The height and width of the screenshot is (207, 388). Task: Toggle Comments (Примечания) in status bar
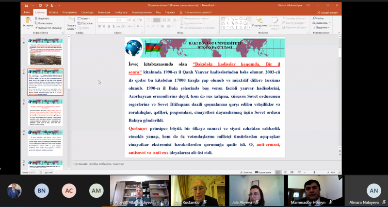coord(263,172)
